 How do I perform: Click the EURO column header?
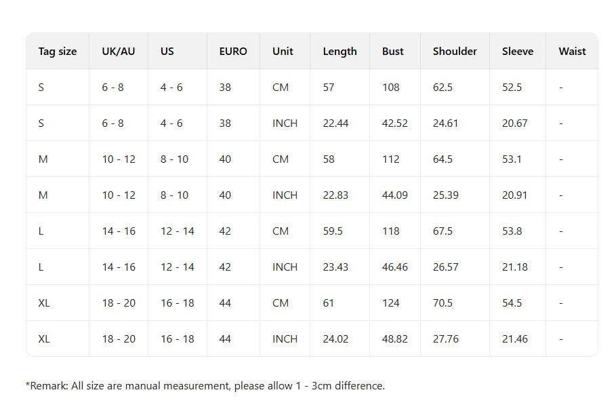(233, 52)
